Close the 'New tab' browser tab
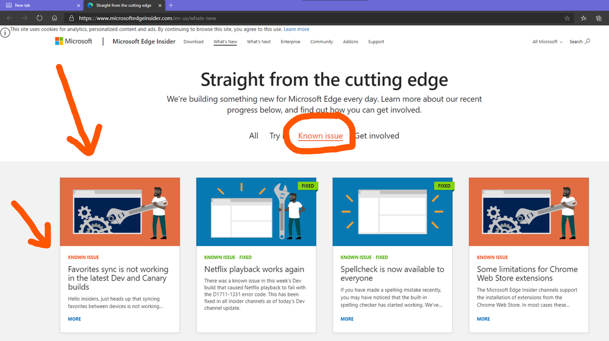The height and width of the screenshot is (341, 609). tap(79, 5)
